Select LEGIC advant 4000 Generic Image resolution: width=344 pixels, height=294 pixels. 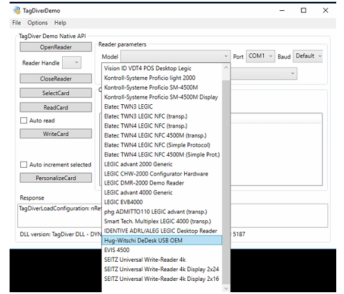point(162,193)
